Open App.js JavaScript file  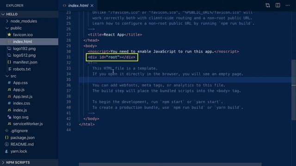coord(29,89)
